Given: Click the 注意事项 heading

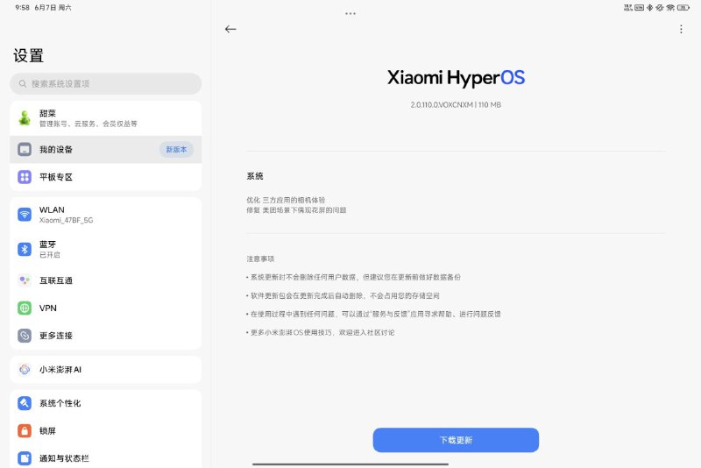Looking at the screenshot, I should pos(260,259).
